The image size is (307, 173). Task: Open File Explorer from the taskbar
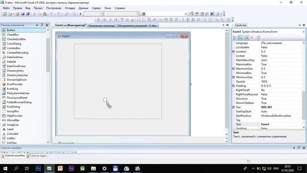94,168
